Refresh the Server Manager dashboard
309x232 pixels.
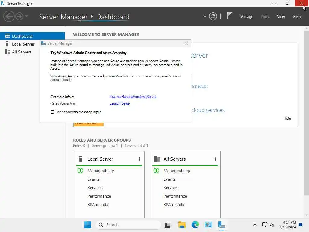click(x=213, y=16)
